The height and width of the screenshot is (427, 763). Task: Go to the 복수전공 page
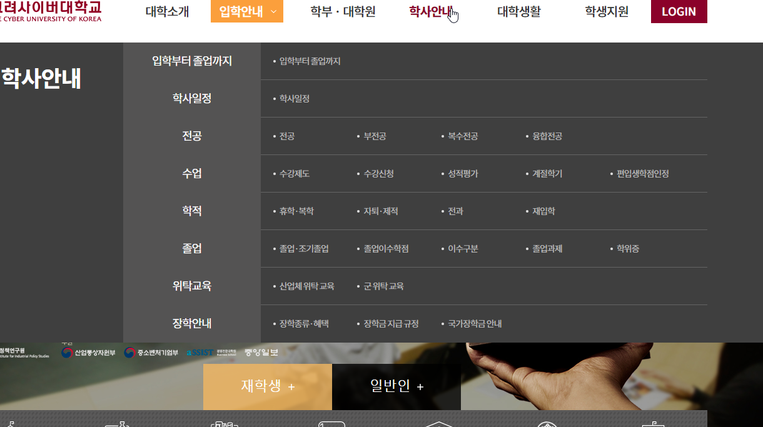pyautogui.click(x=463, y=136)
